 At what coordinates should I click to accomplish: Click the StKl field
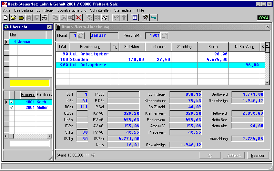tap(82, 94)
